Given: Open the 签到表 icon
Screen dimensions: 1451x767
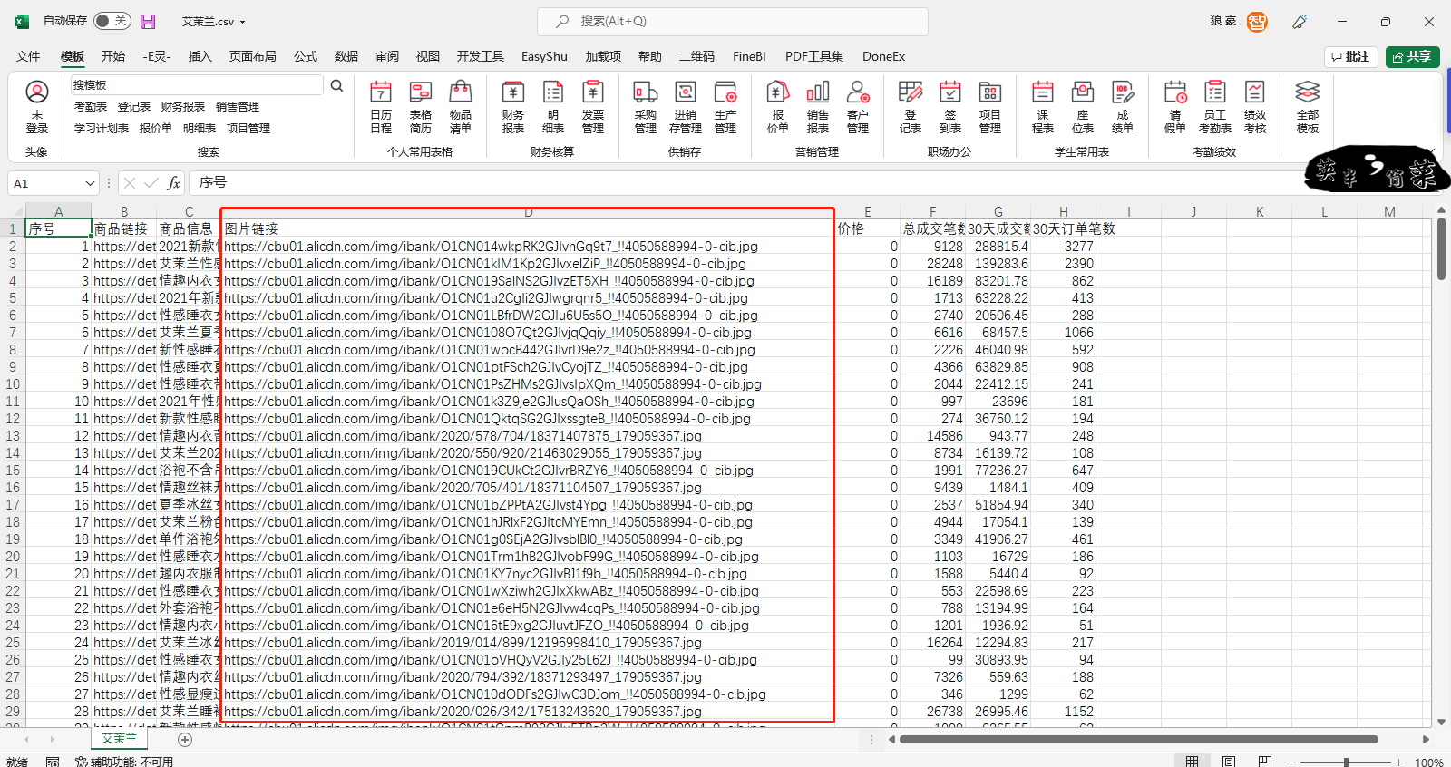Looking at the screenshot, I should click(950, 107).
